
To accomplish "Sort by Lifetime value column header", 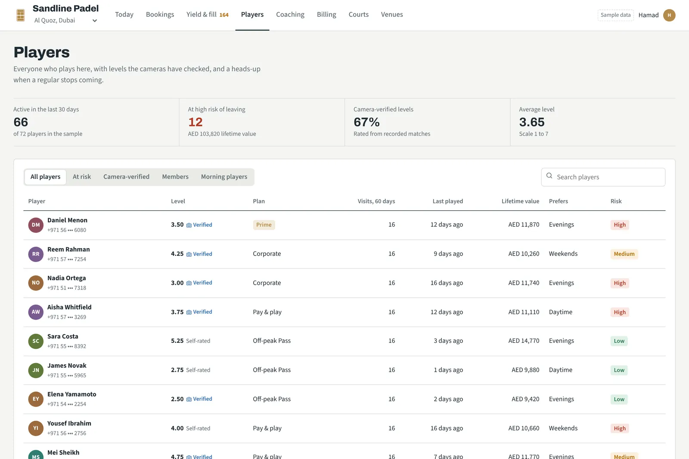I will pyautogui.click(x=520, y=201).
